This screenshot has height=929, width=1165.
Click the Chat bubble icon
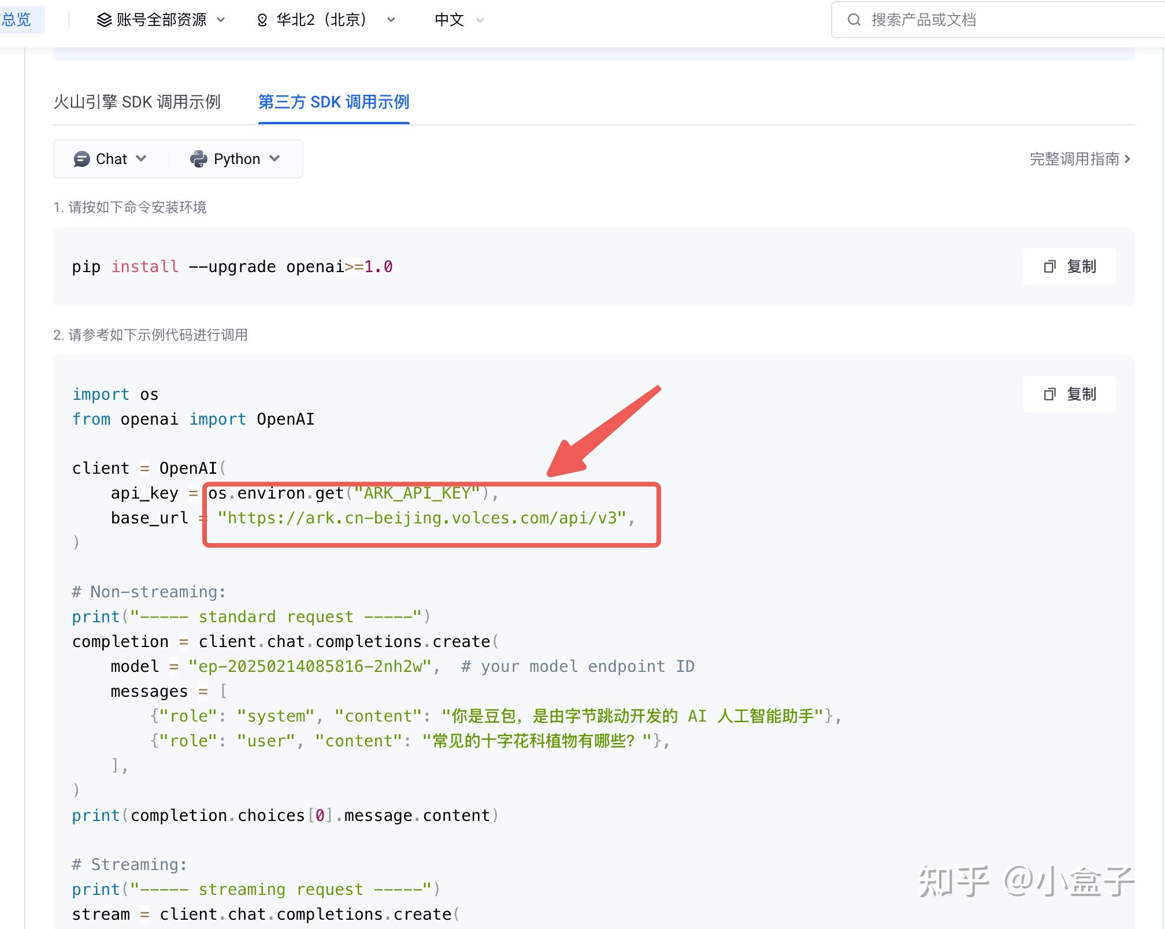click(x=81, y=159)
